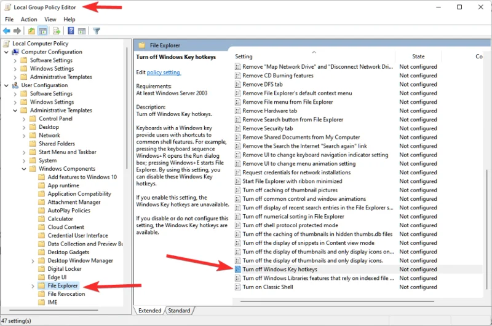Select the Desktop Gadgets tree item
The width and height of the screenshot is (492, 326).
point(68,252)
